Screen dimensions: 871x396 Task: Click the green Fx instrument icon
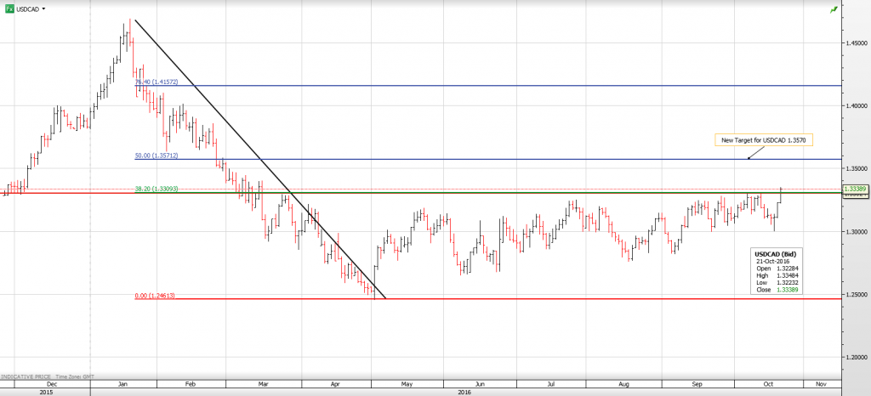9,8
